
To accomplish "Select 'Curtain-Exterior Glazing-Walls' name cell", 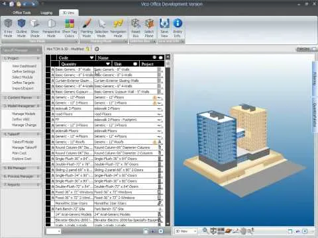I will coord(125,81).
